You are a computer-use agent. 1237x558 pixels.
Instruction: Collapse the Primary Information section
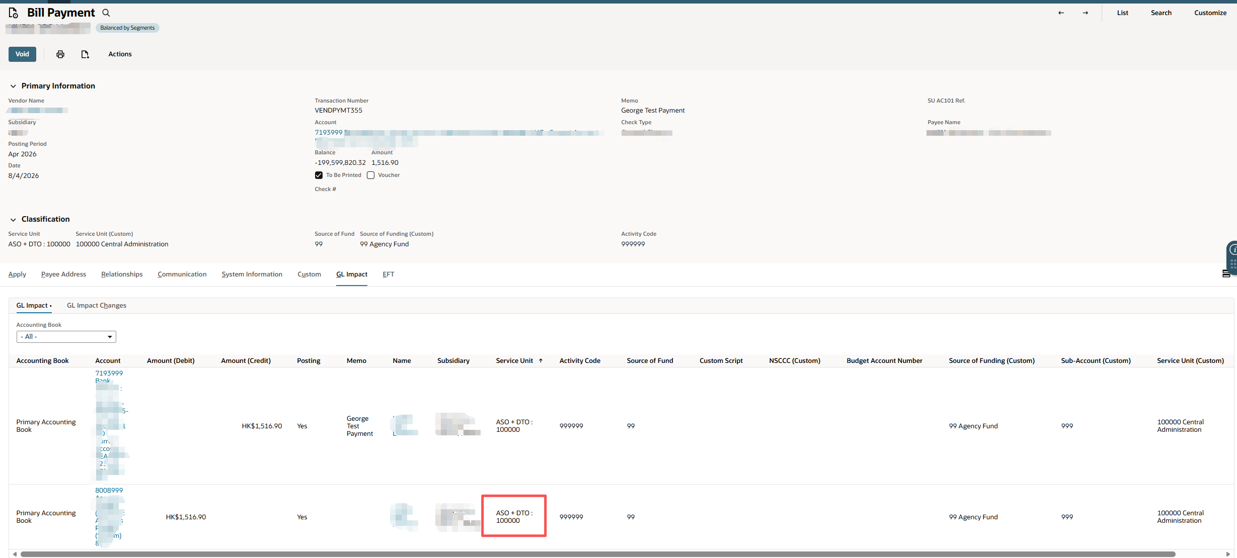[x=13, y=86]
